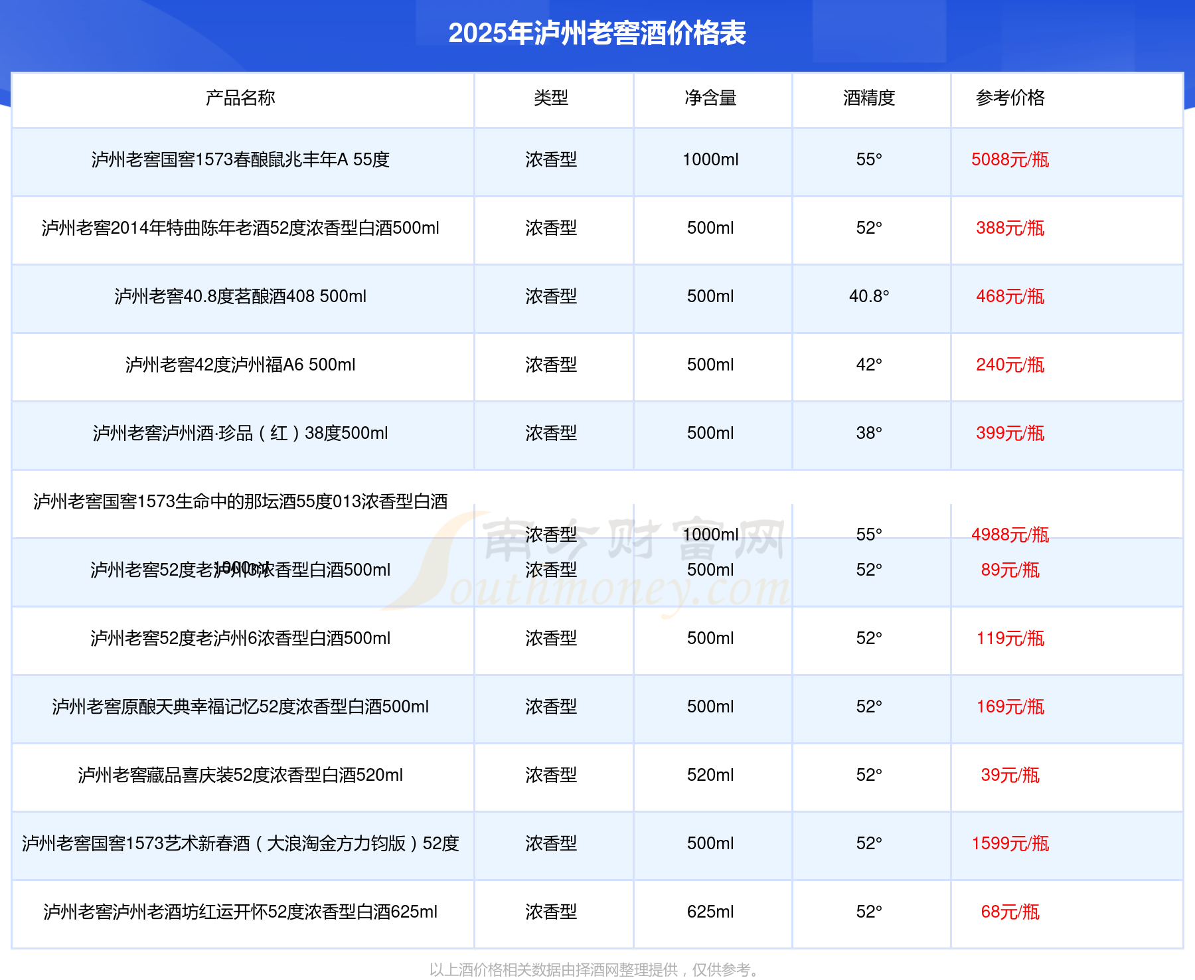Click the 40.8° alcohol value

pyautogui.click(x=869, y=297)
